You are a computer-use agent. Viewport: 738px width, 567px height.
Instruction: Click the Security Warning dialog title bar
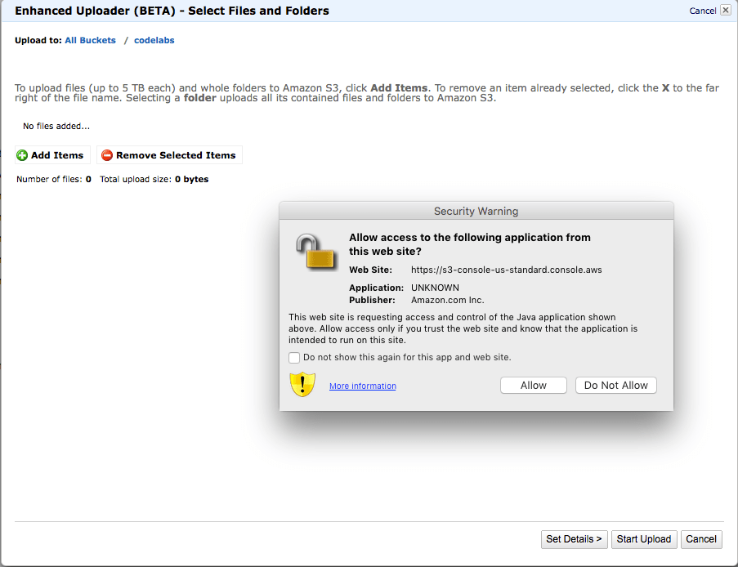pos(476,211)
